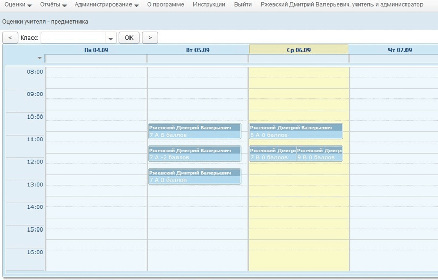
Task: Open Tuesday lesson 7 А 6 баллов
Action: [194, 131]
